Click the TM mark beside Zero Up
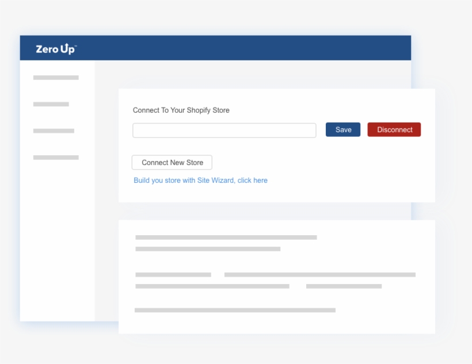Screen dimensions: 472x364 point(75,45)
